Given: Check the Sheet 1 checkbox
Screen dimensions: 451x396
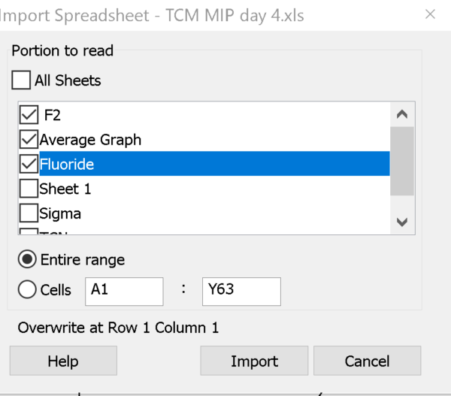Looking at the screenshot, I should [29, 189].
